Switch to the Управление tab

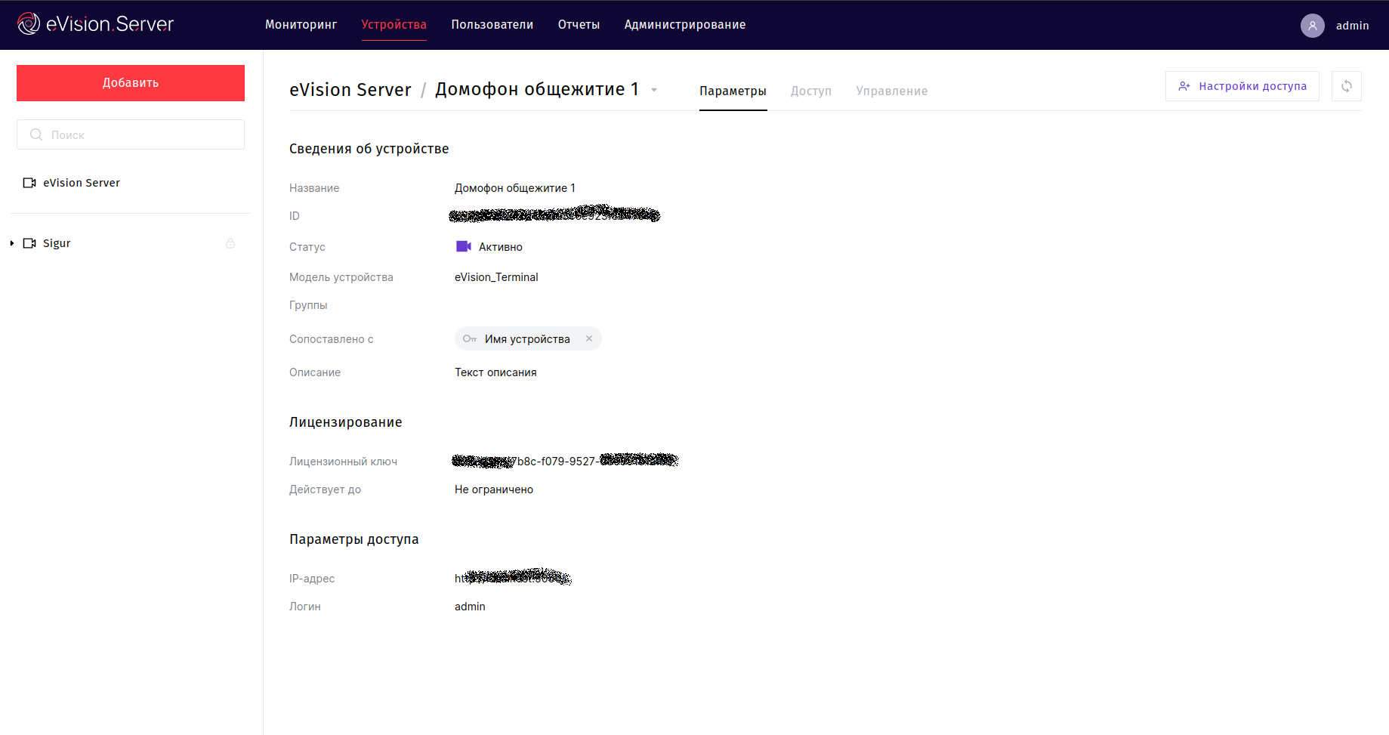(x=892, y=91)
